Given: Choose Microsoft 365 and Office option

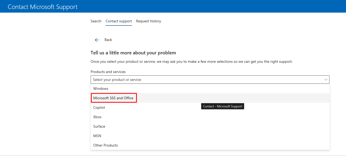Looking at the screenshot, I should pos(210,98).
